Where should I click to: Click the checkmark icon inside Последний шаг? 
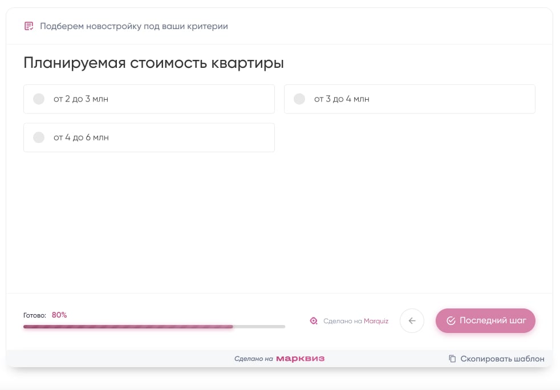click(x=451, y=320)
